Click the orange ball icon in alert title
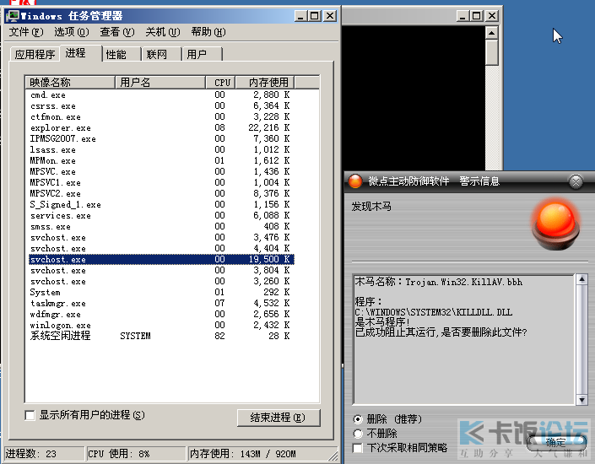The height and width of the screenshot is (464, 595). pos(355,181)
